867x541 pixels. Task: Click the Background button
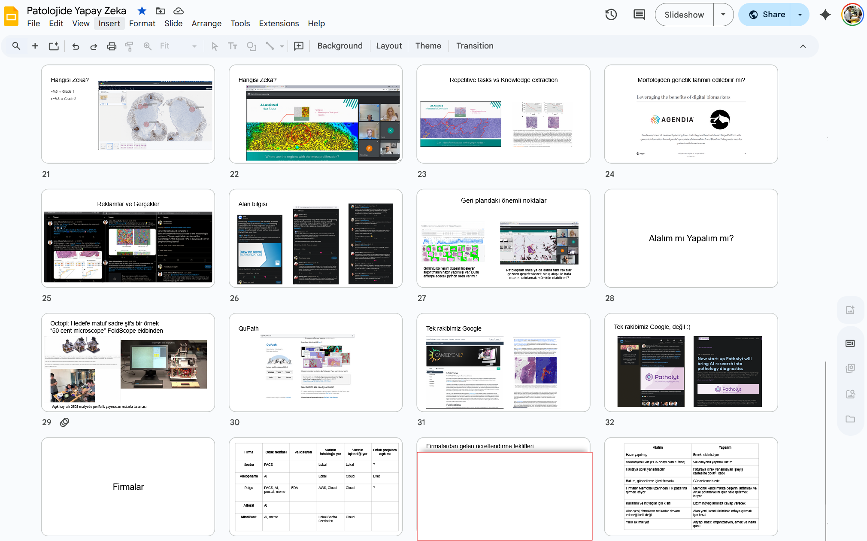pyautogui.click(x=340, y=46)
